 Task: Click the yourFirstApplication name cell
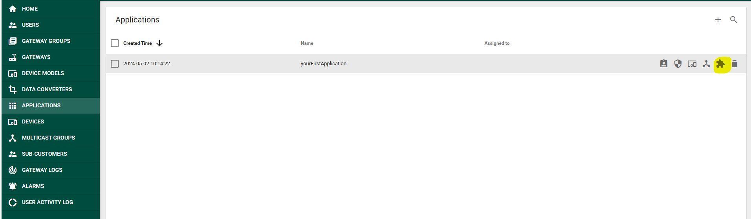click(324, 64)
